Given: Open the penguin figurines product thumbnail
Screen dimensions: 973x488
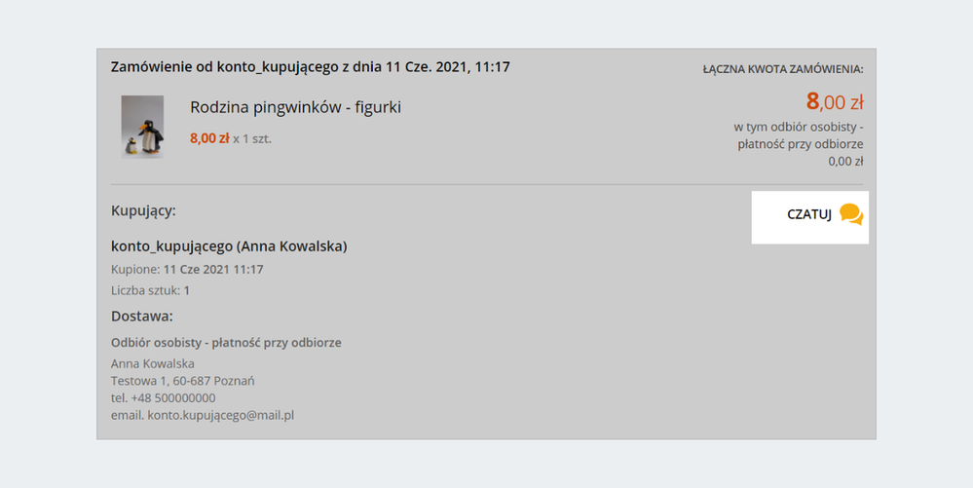Looking at the screenshot, I should [143, 127].
